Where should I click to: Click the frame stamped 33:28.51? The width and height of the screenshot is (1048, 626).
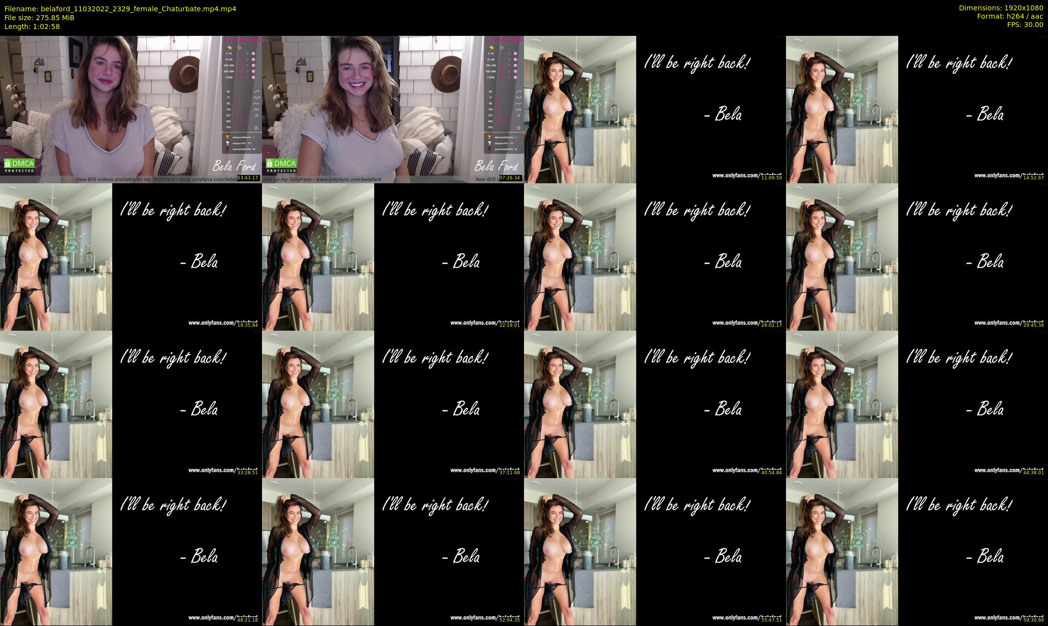[x=131, y=404]
